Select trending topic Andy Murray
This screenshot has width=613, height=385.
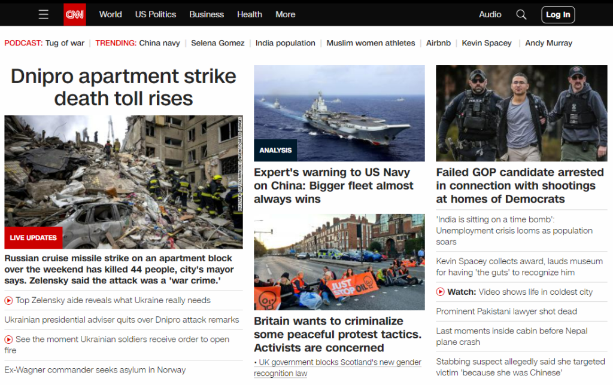pos(548,43)
